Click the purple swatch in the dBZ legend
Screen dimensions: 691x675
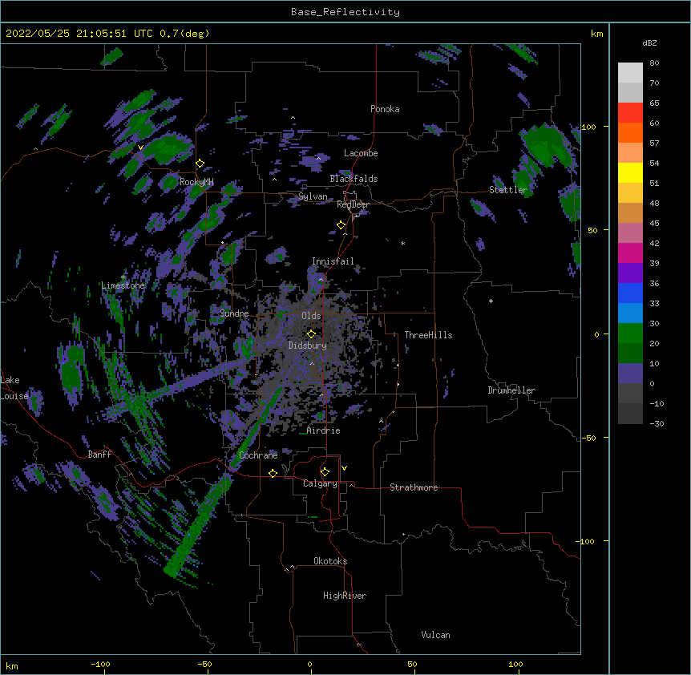point(630,273)
